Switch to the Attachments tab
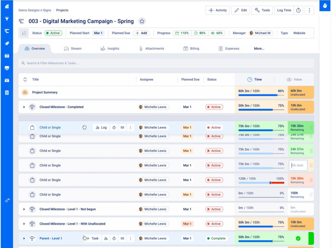332x248 pixels. click(x=151, y=49)
